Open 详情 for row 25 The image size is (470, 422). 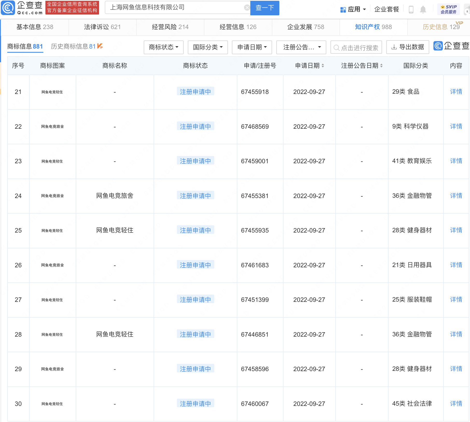[x=456, y=230]
